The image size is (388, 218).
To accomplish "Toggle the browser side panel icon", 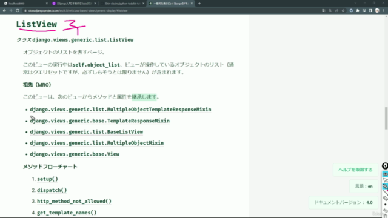I will pos(370,11).
